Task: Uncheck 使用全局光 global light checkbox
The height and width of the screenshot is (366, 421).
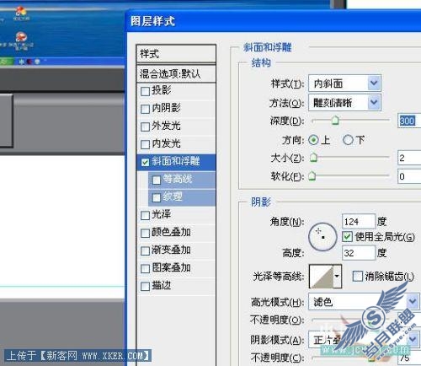Action: (347, 237)
